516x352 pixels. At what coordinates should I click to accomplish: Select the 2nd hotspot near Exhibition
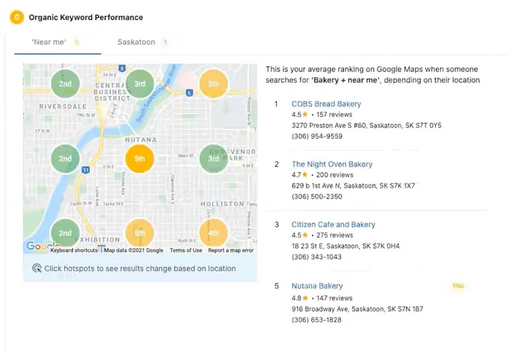point(65,233)
